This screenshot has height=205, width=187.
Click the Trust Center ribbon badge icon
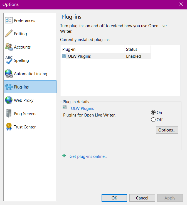(x=9, y=127)
